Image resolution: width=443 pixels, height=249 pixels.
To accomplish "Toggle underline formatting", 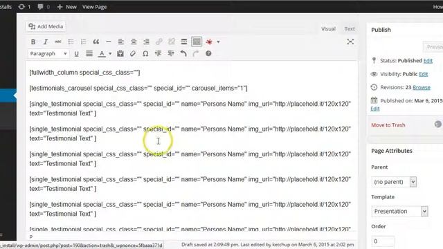I will coord(76,54).
